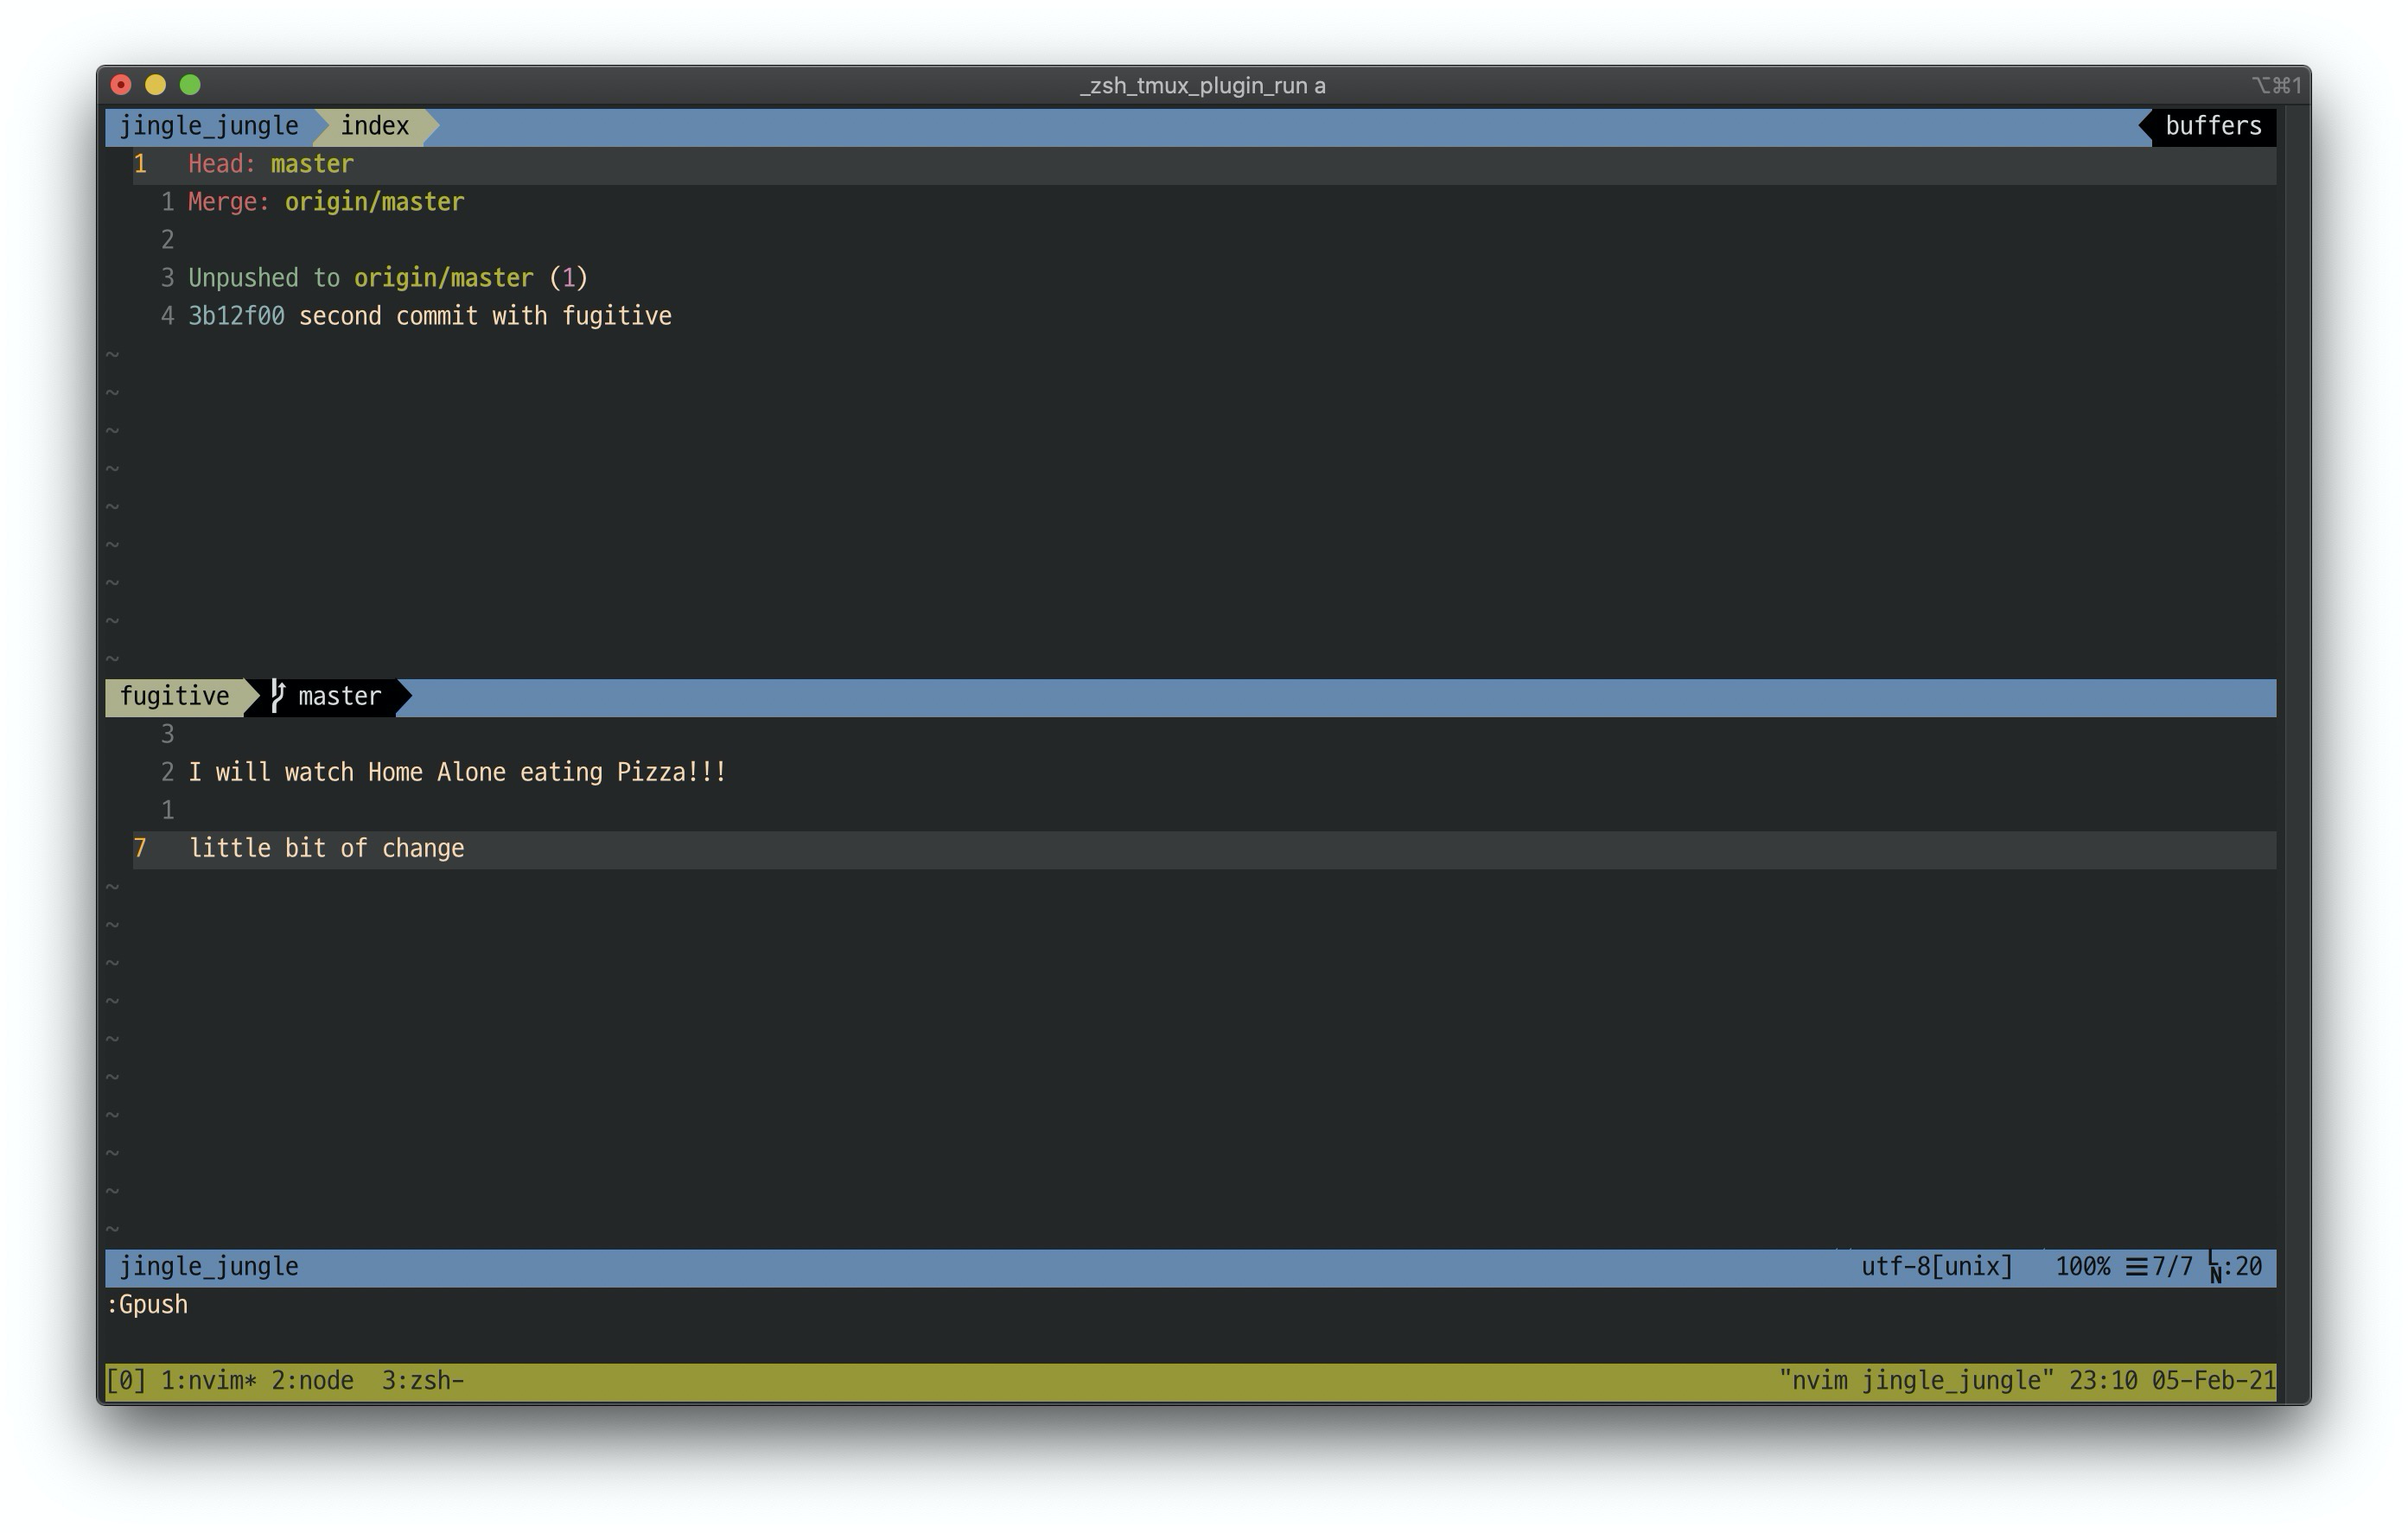
Task: Switch to tmux window 3:zsh
Action: [422, 1381]
